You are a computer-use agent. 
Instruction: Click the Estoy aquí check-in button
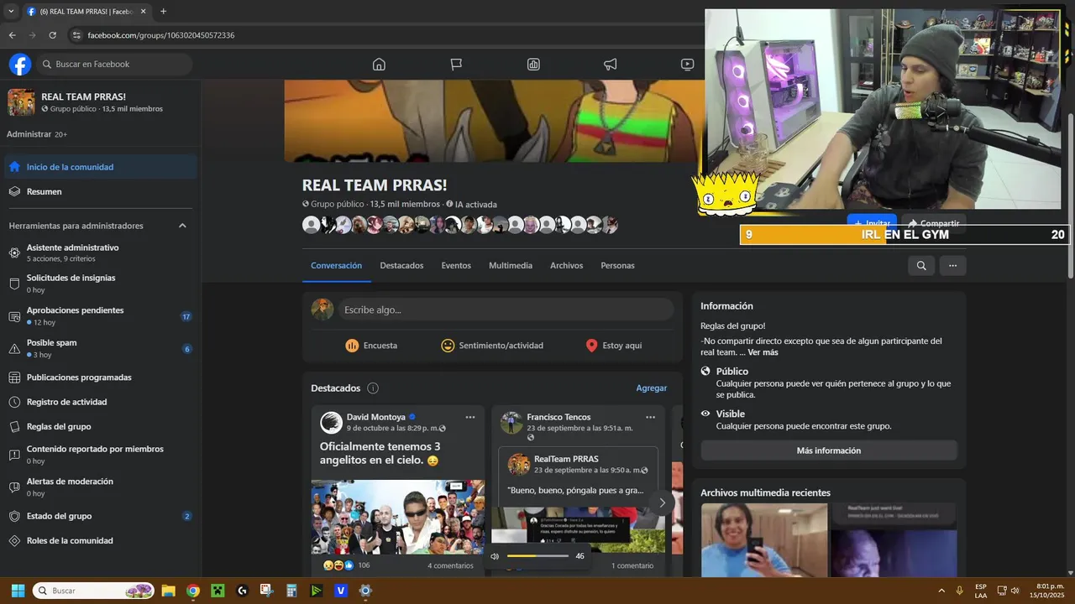click(613, 346)
